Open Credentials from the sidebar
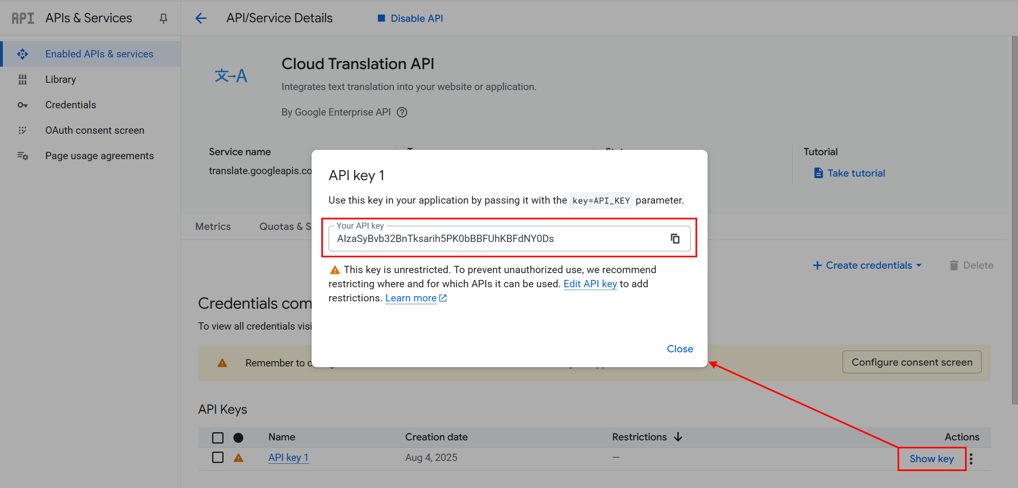 click(x=70, y=105)
